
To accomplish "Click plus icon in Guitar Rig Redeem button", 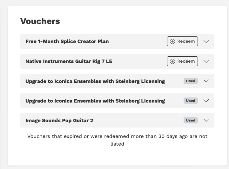I will (172, 61).
